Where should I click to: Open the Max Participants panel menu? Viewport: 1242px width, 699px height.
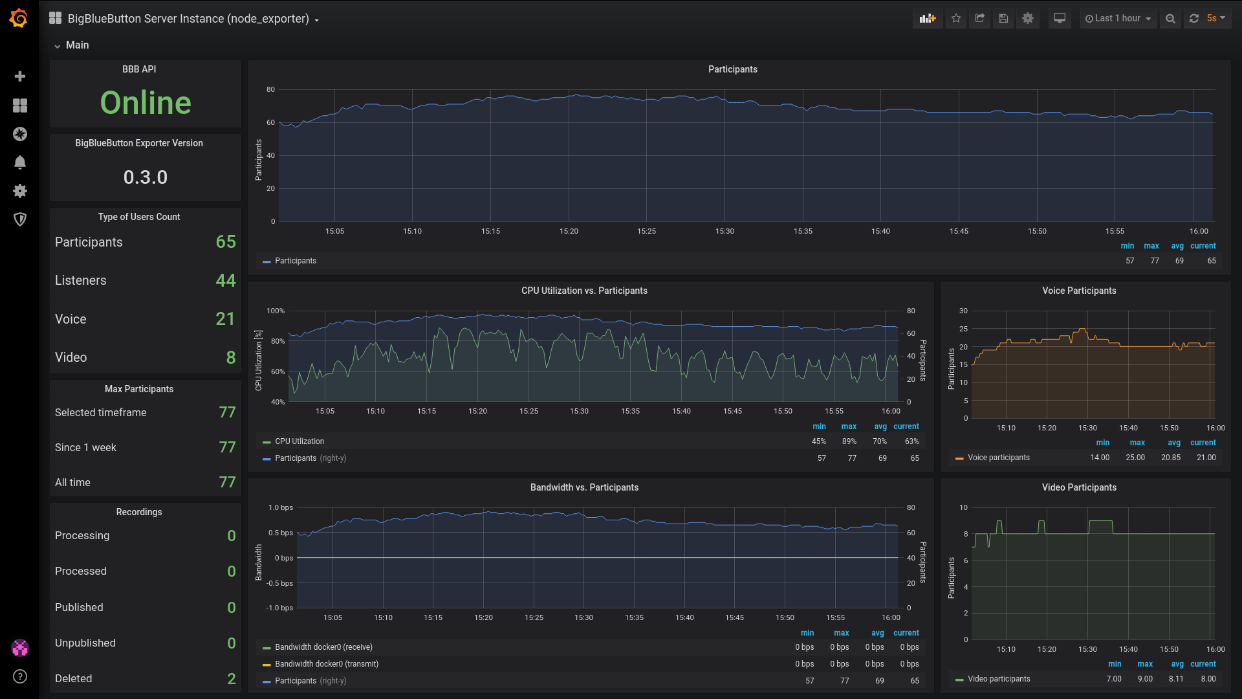pos(139,389)
